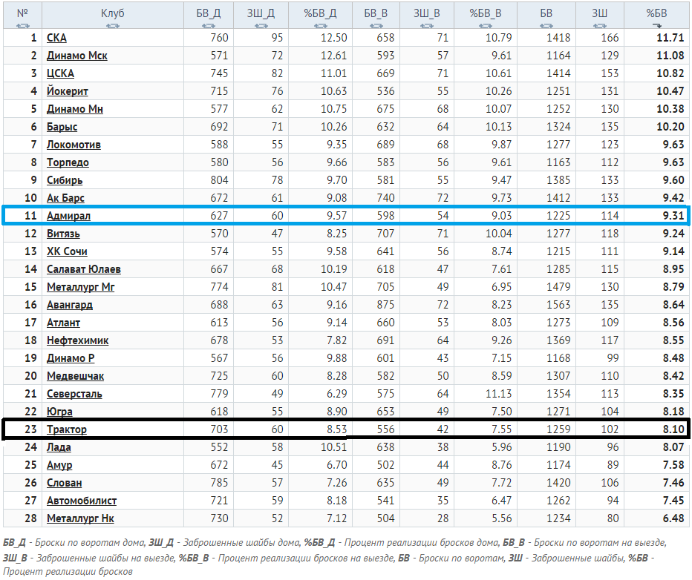Open Нефтехимик club page
The height and width of the screenshot is (580, 692).
(x=78, y=340)
